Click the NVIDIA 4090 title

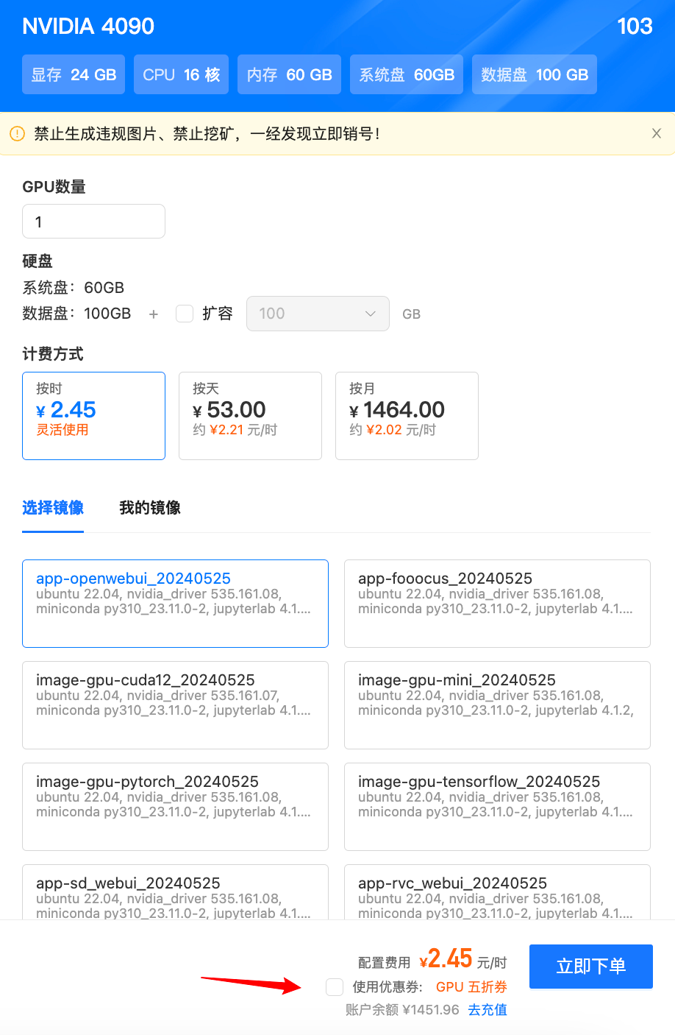tap(88, 27)
